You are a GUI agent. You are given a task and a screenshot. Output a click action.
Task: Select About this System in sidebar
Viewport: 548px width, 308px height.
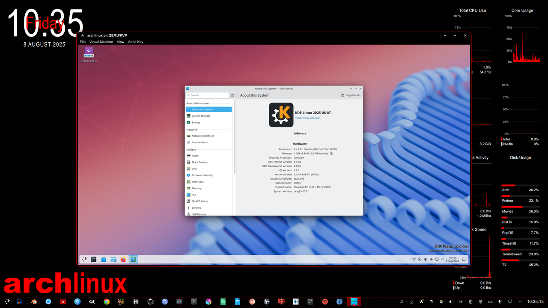click(x=209, y=110)
